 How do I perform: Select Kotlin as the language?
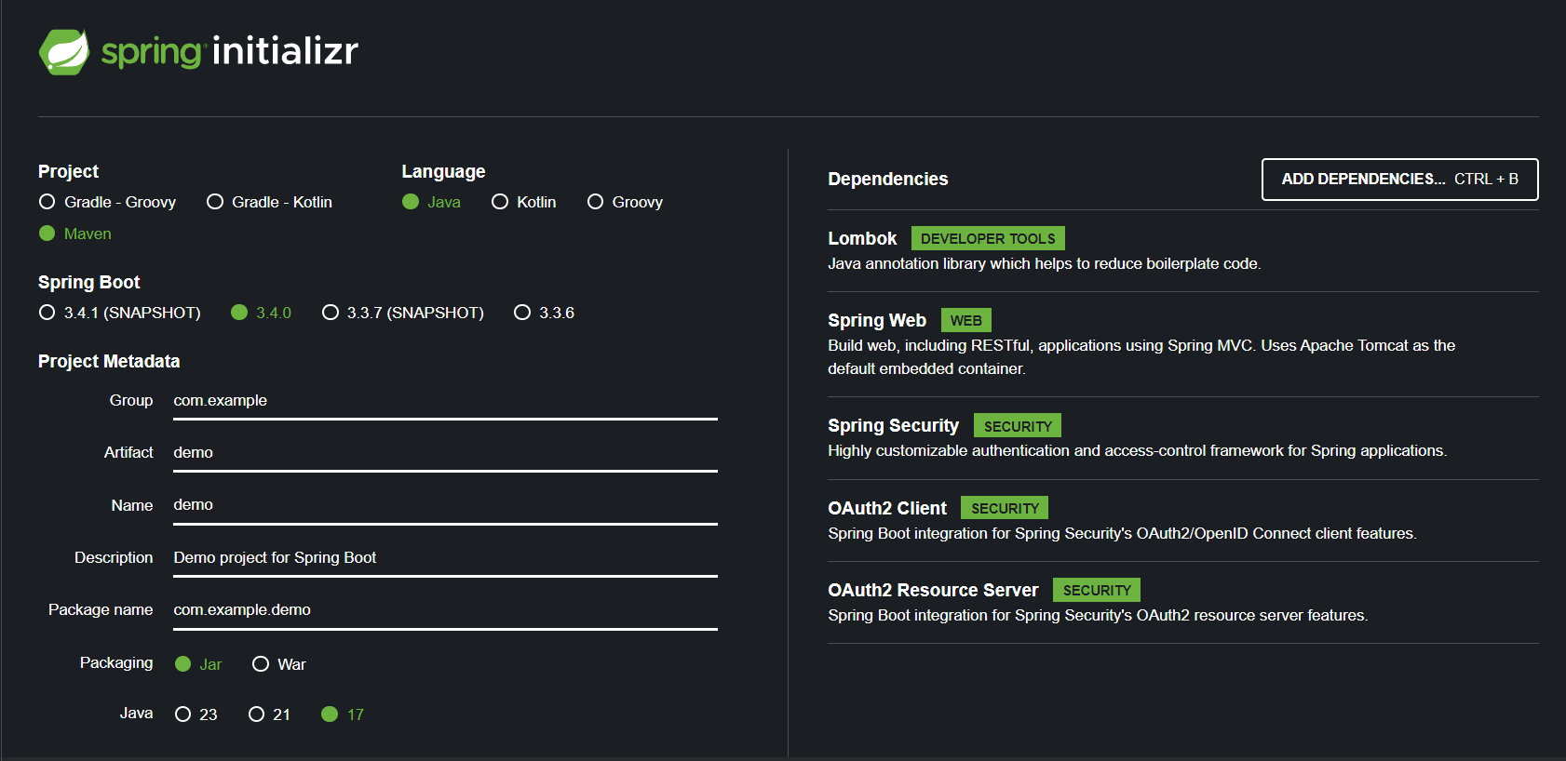[x=523, y=202]
